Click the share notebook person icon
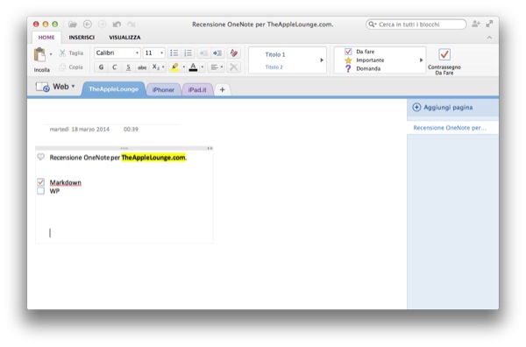526x347 pixels. click(x=476, y=24)
